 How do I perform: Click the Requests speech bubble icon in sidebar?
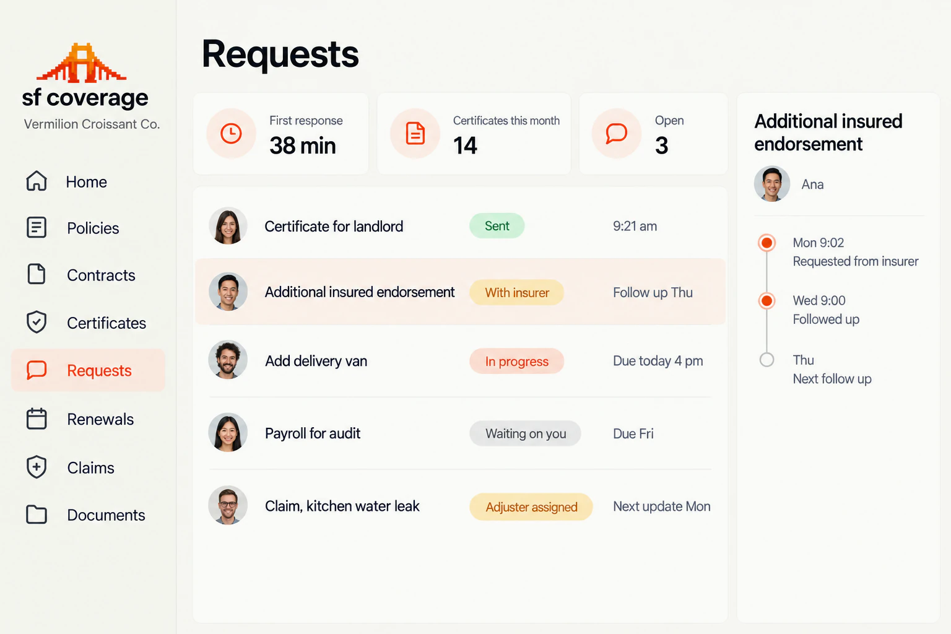coord(37,370)
